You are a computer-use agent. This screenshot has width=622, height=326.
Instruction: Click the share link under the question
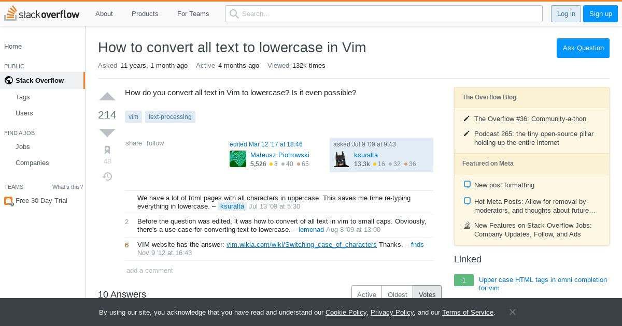click(x=134, y=143)
